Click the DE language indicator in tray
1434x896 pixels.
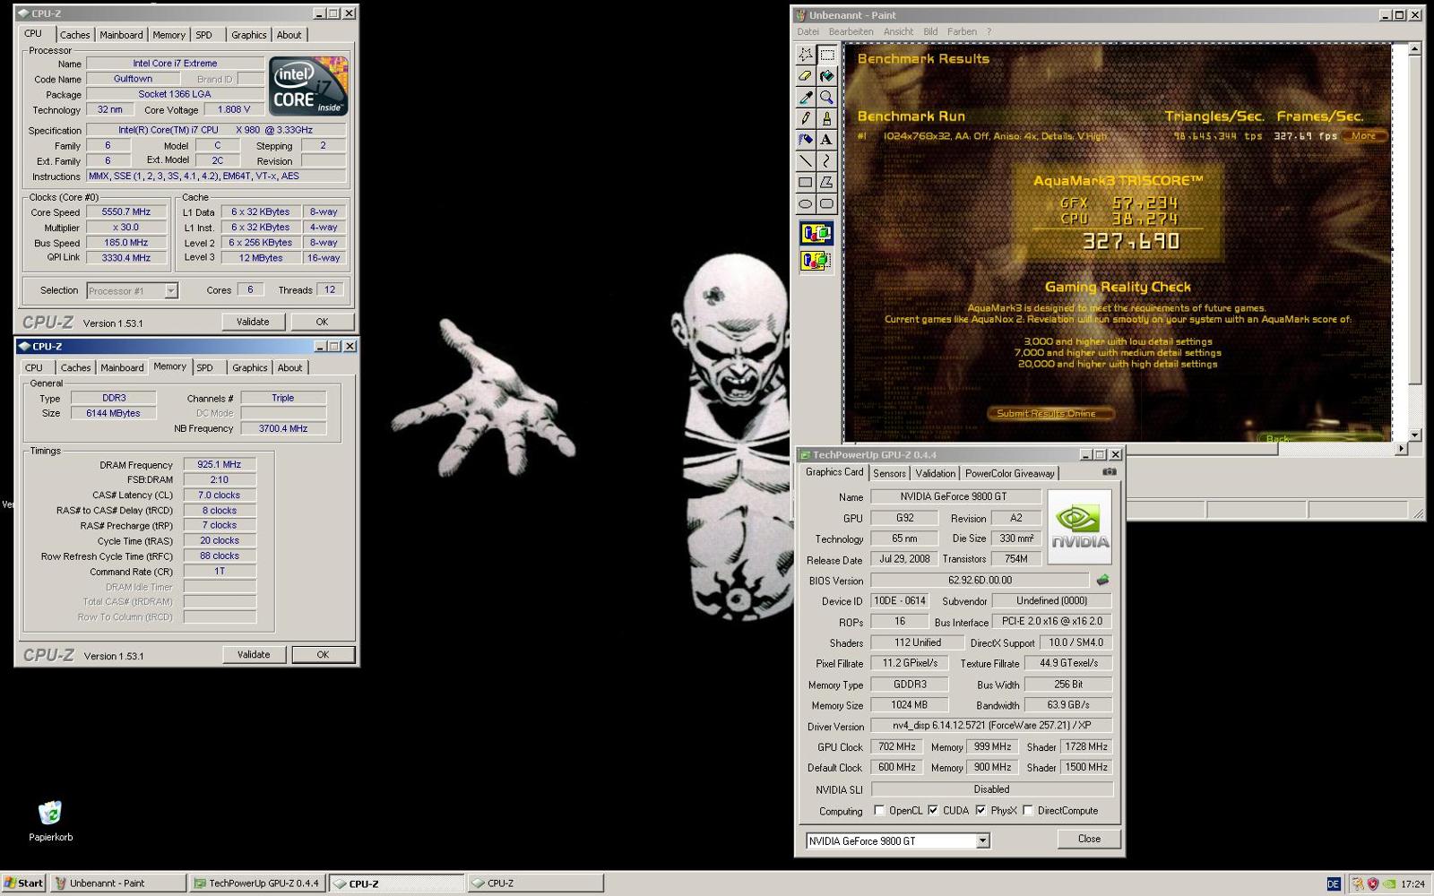tap(1333, 883)
